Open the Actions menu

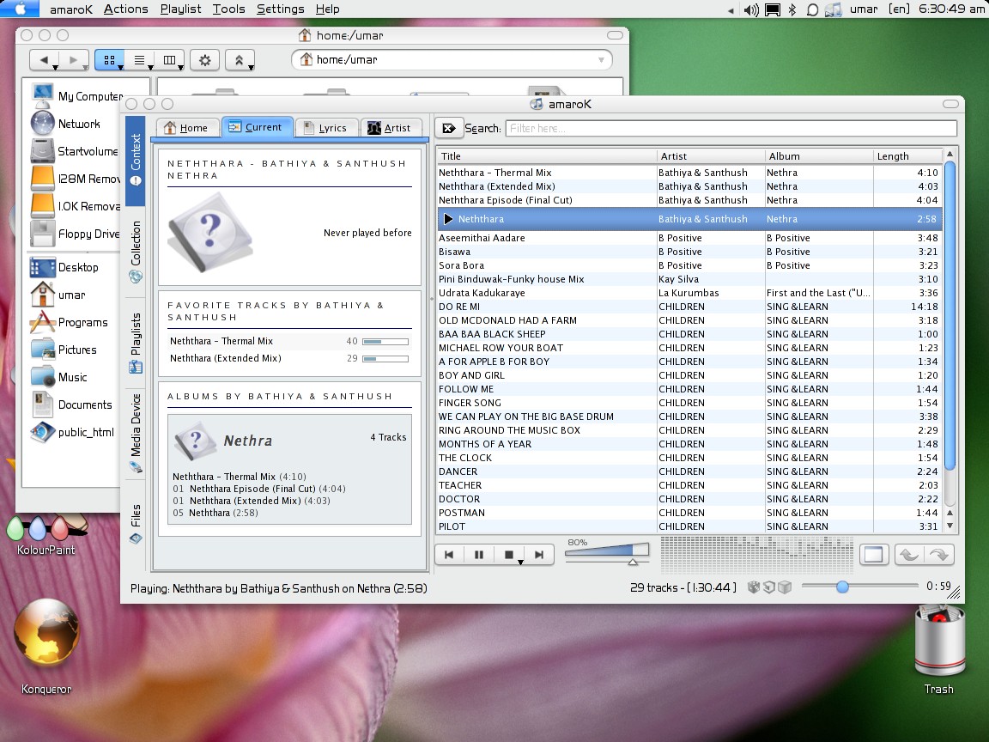[x=125, y=9]
